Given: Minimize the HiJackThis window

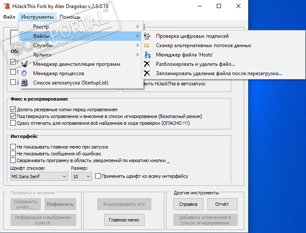Looking at the screenshot, I should pyautogui.click(x=200, y=6).
